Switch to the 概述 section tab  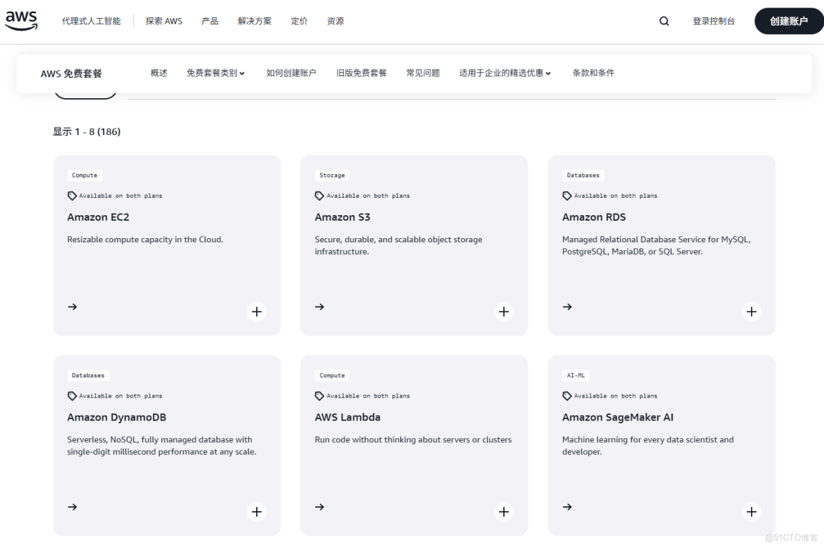click(159, 72)
